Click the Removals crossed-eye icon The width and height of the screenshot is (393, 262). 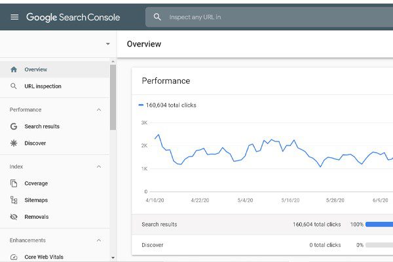tap(14, 217)
